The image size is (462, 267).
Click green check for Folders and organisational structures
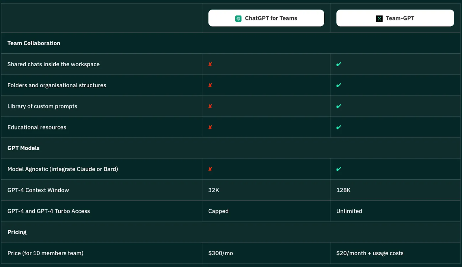tap(339, 85)
